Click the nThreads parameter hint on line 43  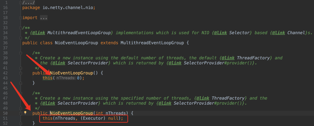[x=66, y=78]
